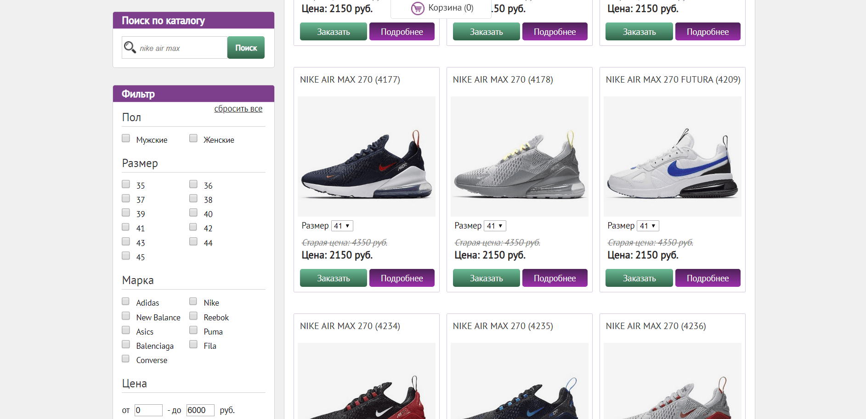Check size 44 filter option

193,241
